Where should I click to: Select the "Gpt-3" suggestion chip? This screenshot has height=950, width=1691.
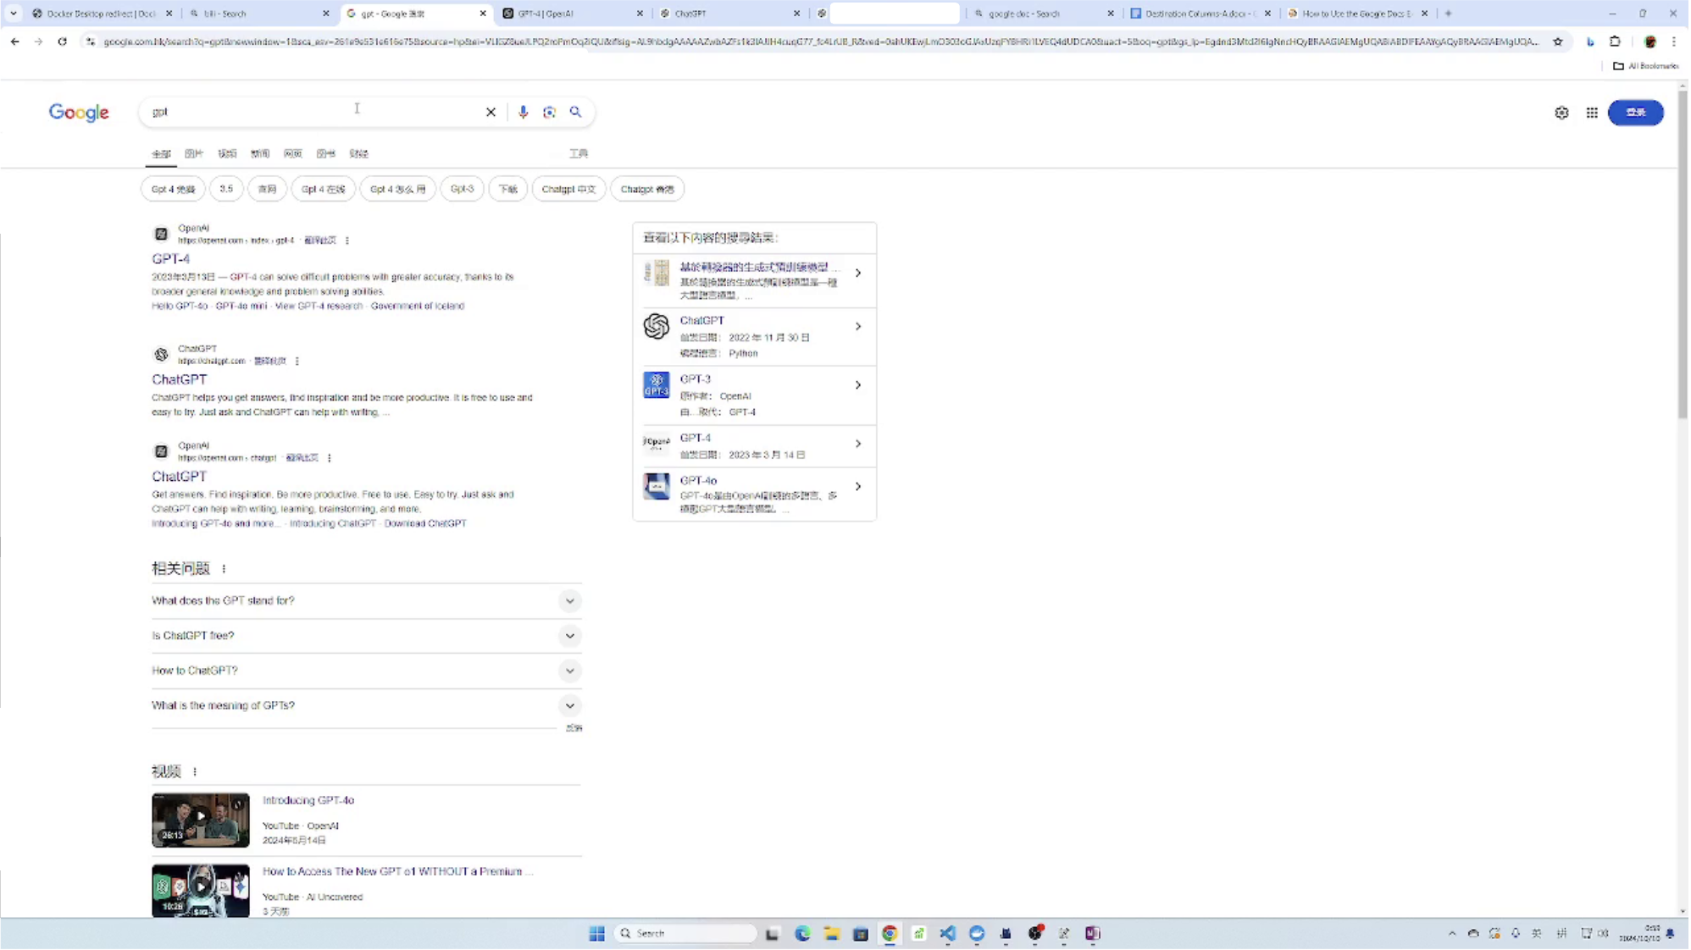tap(463, 189)
